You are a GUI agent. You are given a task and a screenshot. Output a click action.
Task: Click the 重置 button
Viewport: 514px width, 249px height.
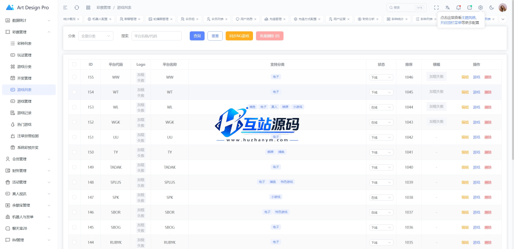(215, 36)
